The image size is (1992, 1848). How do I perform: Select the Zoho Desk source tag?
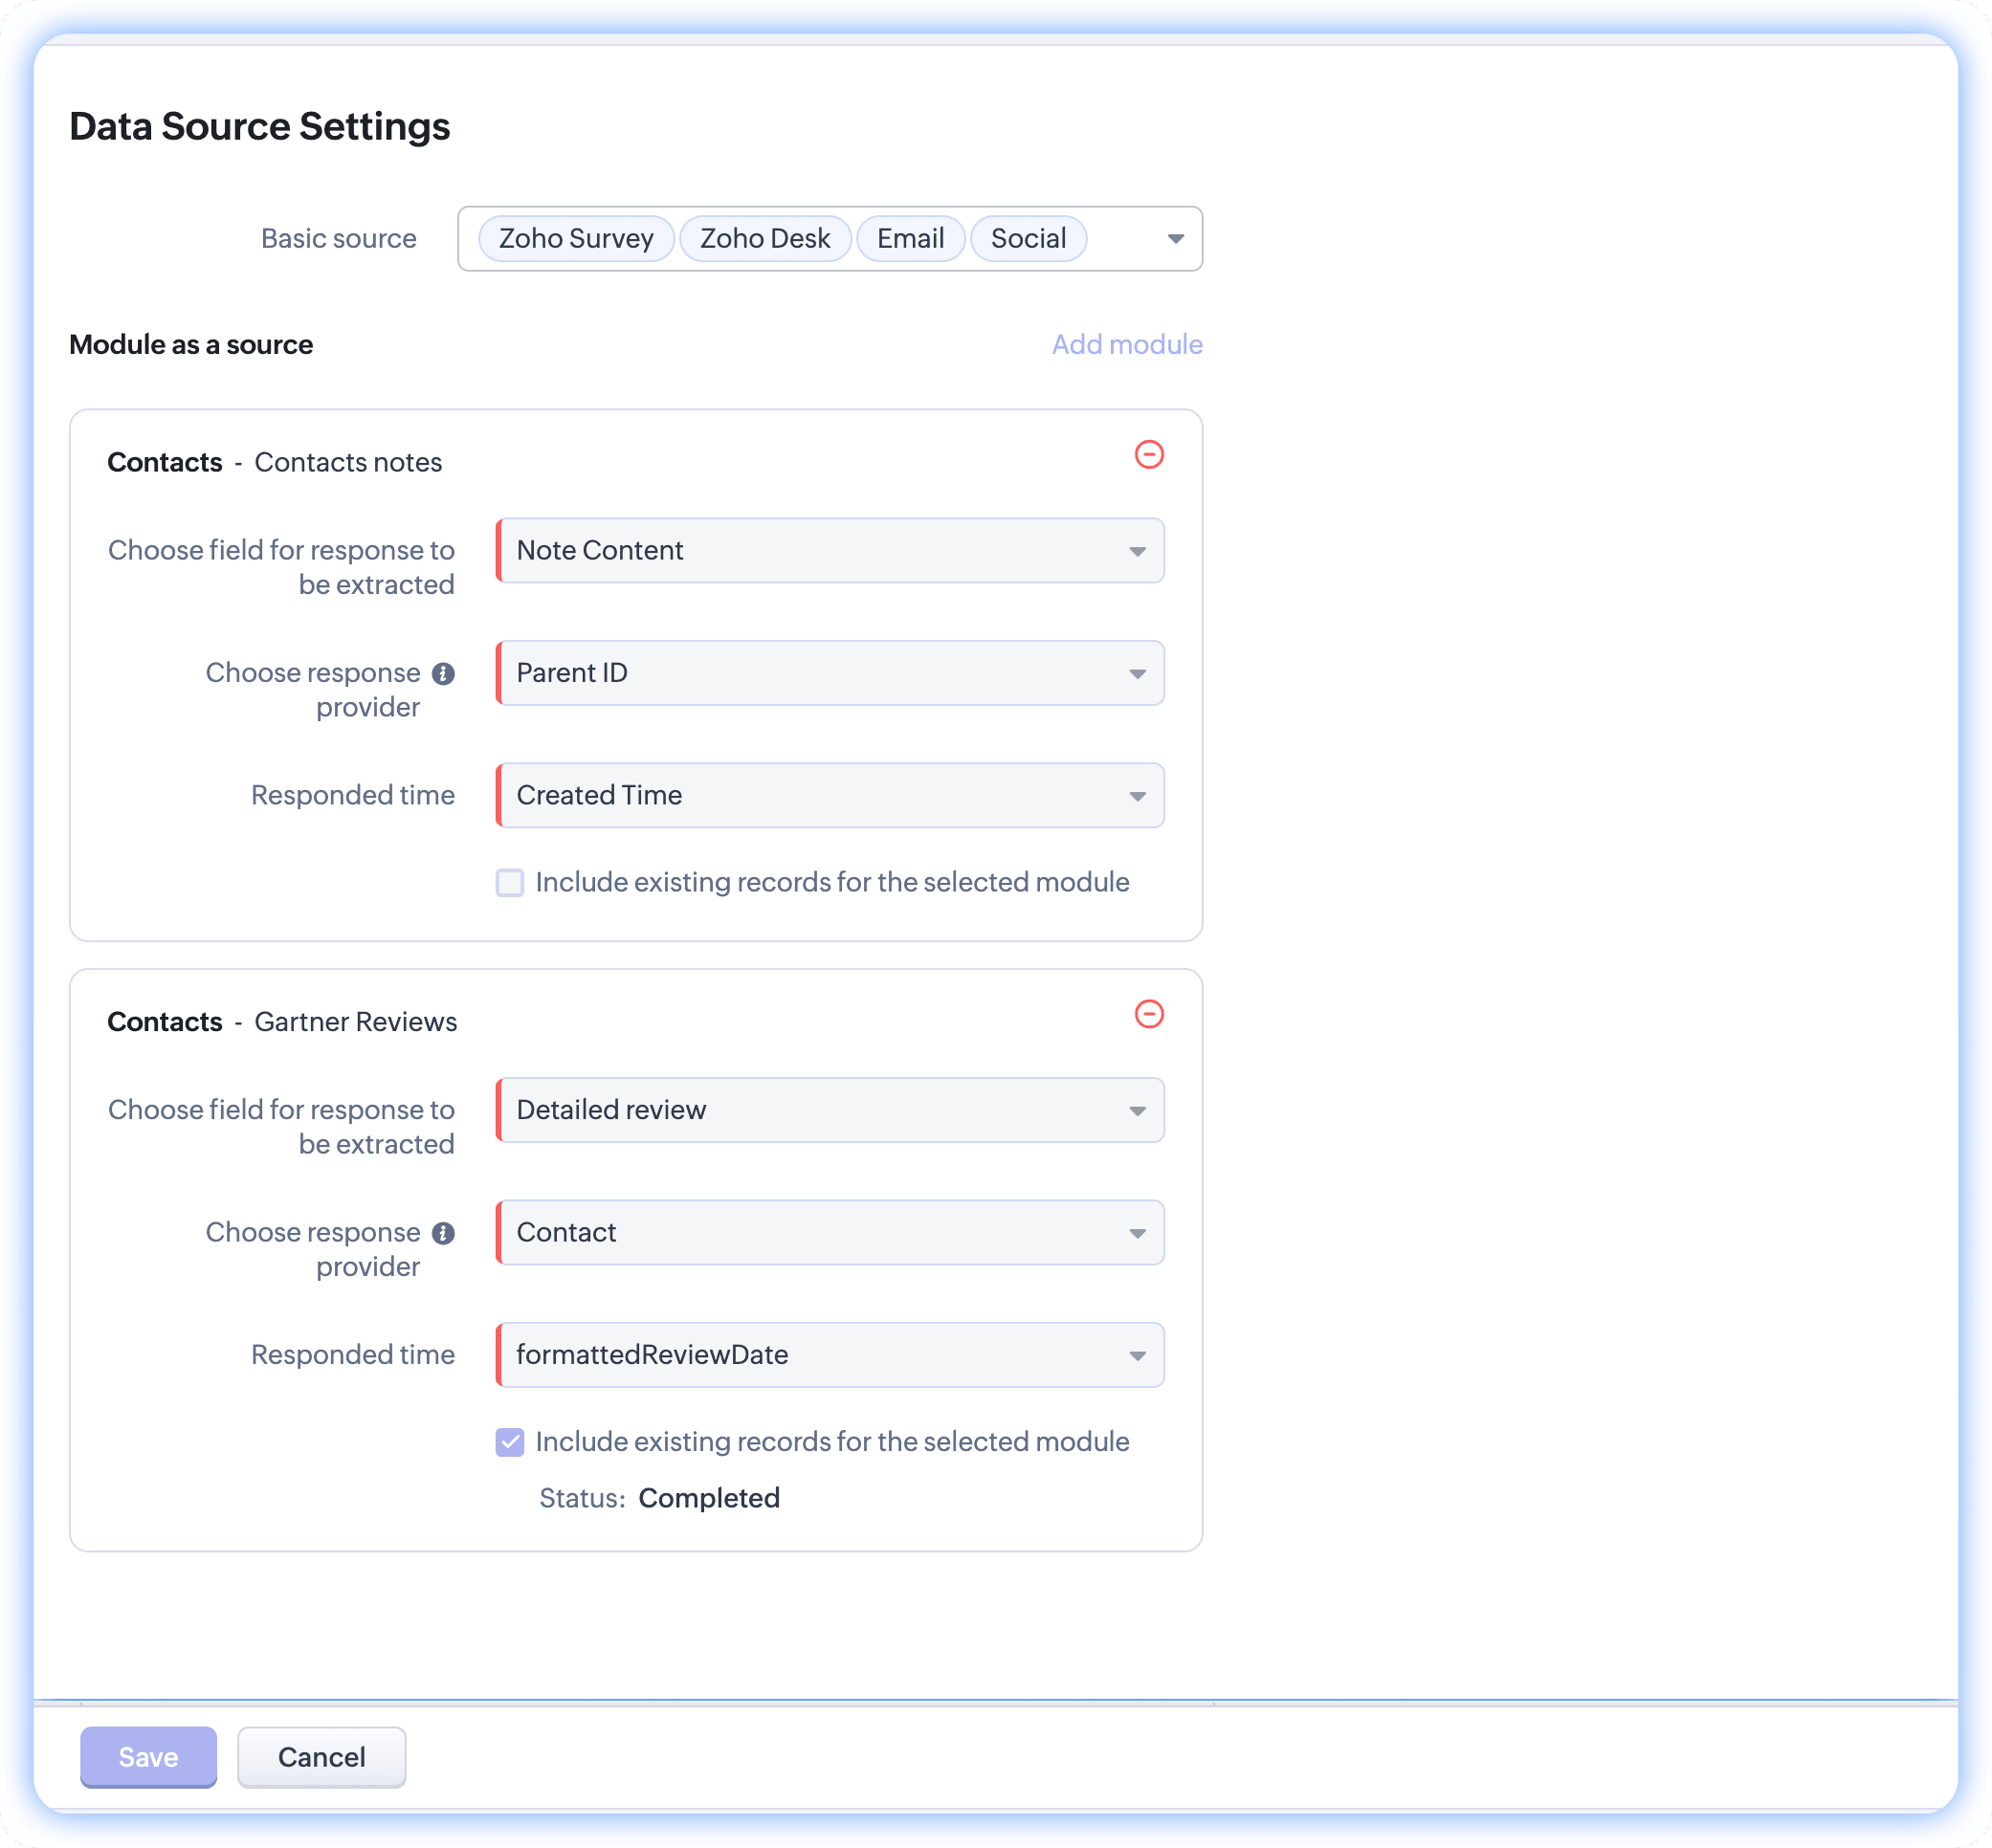[765, 239]
